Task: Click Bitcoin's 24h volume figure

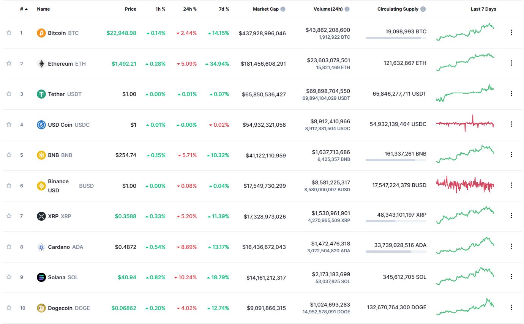Action: coord(328,30)
